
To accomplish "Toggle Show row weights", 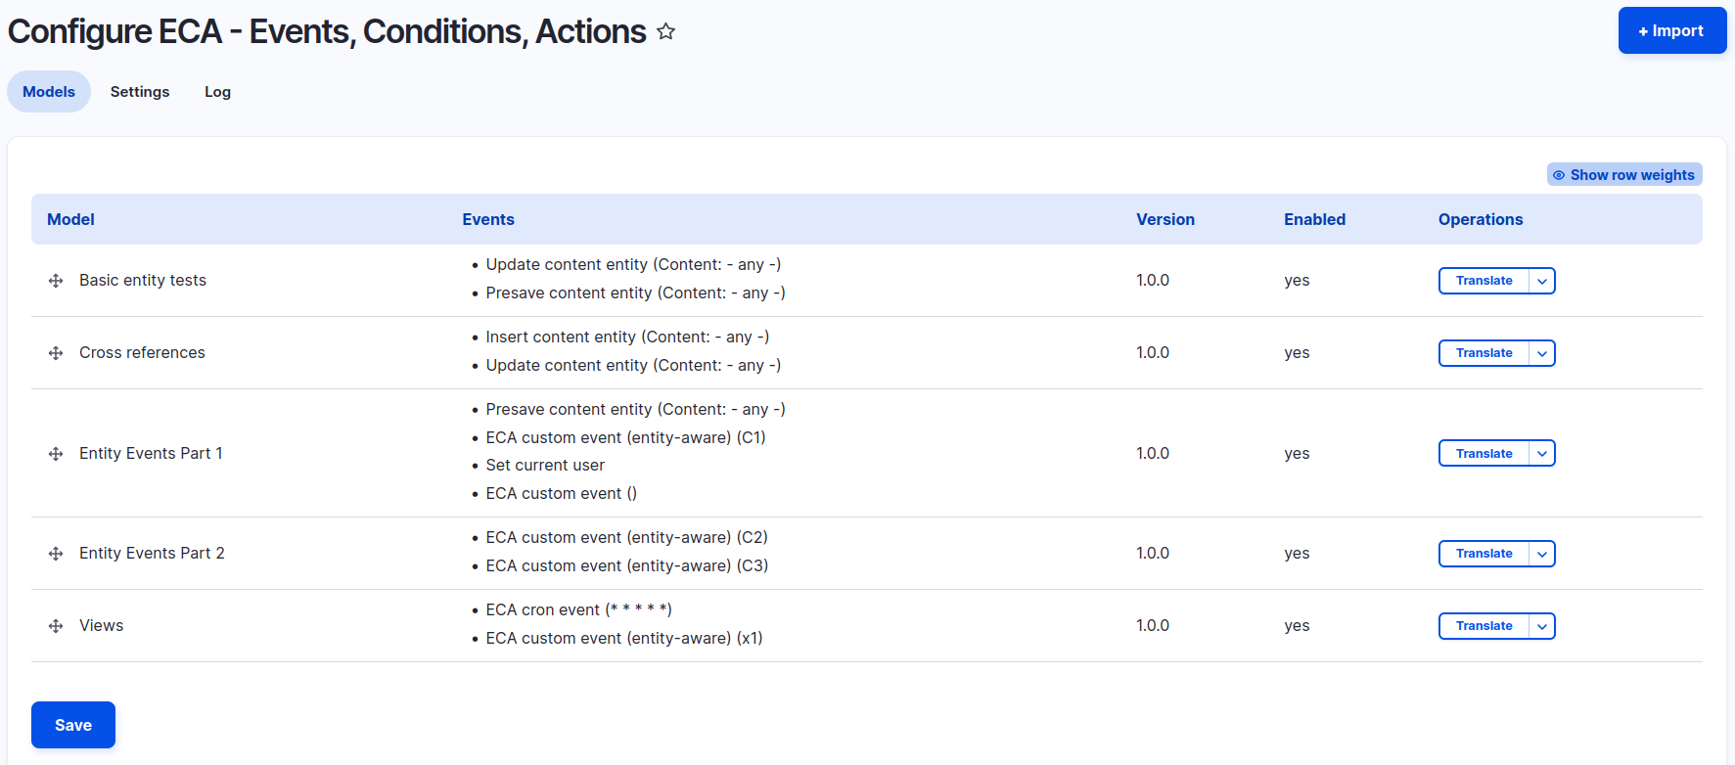I will click(x=1624, y=174).
